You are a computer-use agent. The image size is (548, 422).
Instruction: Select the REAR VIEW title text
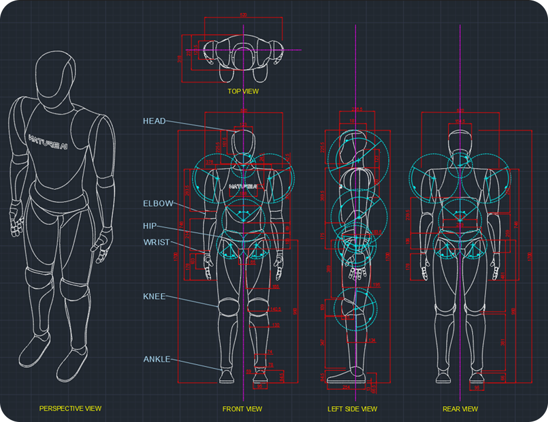(460, 409)
